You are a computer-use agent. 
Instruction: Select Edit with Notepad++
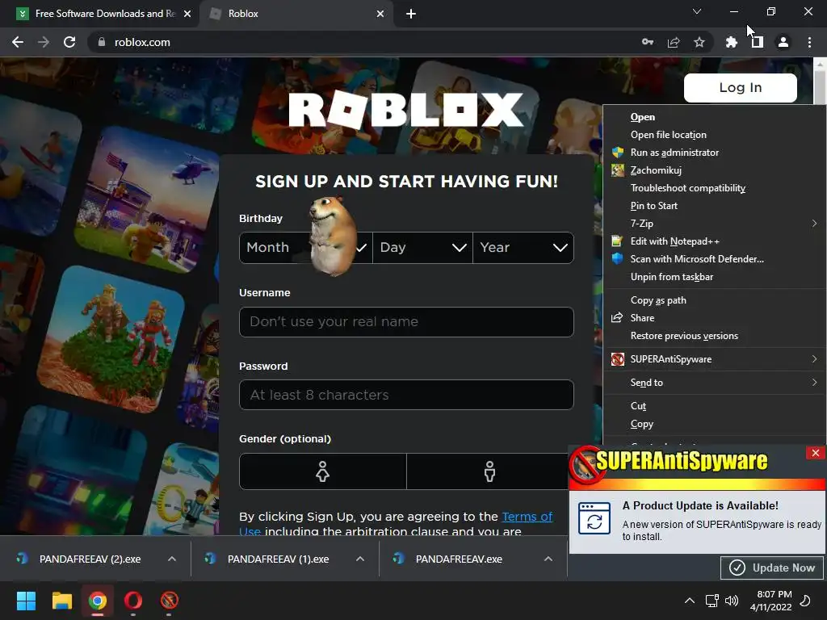click(x=714, y=241)
